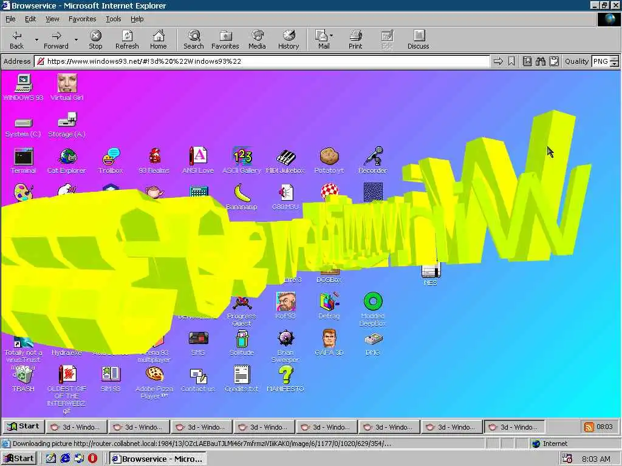Open the 93 Realms icon
The width and height of the screenshot is (622, 466).
click(x=154, y=161)
